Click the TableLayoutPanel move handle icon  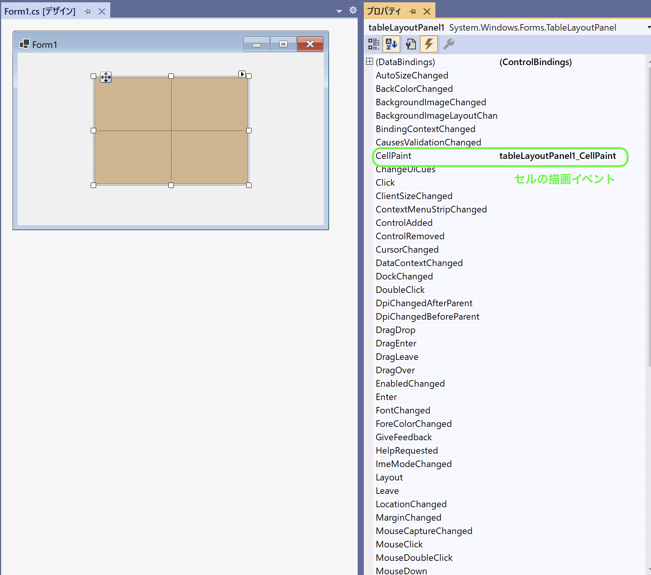pos(106,77)
